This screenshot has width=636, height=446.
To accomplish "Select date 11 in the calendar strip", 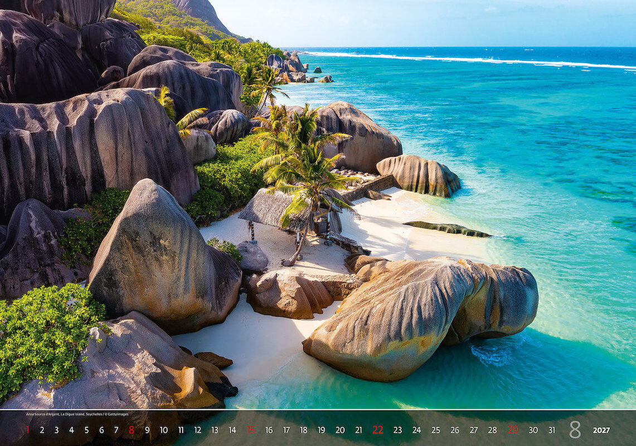I will [x=181, y=430].
